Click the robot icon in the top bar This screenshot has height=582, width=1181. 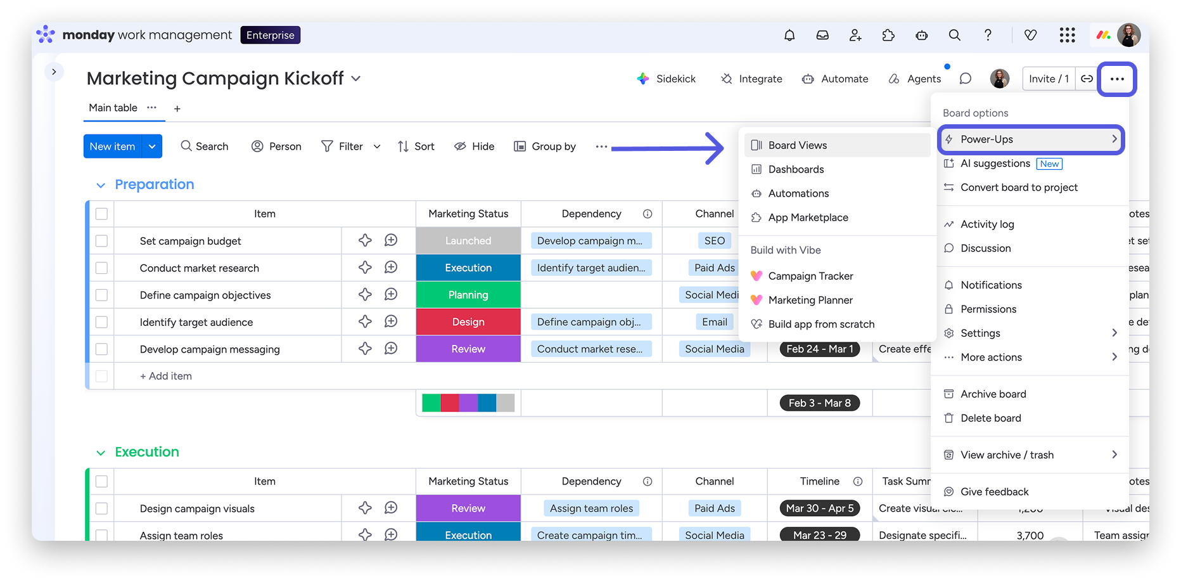coord(922,36)
